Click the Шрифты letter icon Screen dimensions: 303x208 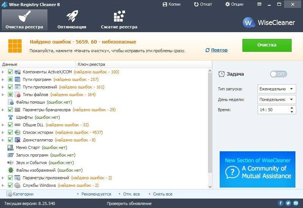pos(11,117)
